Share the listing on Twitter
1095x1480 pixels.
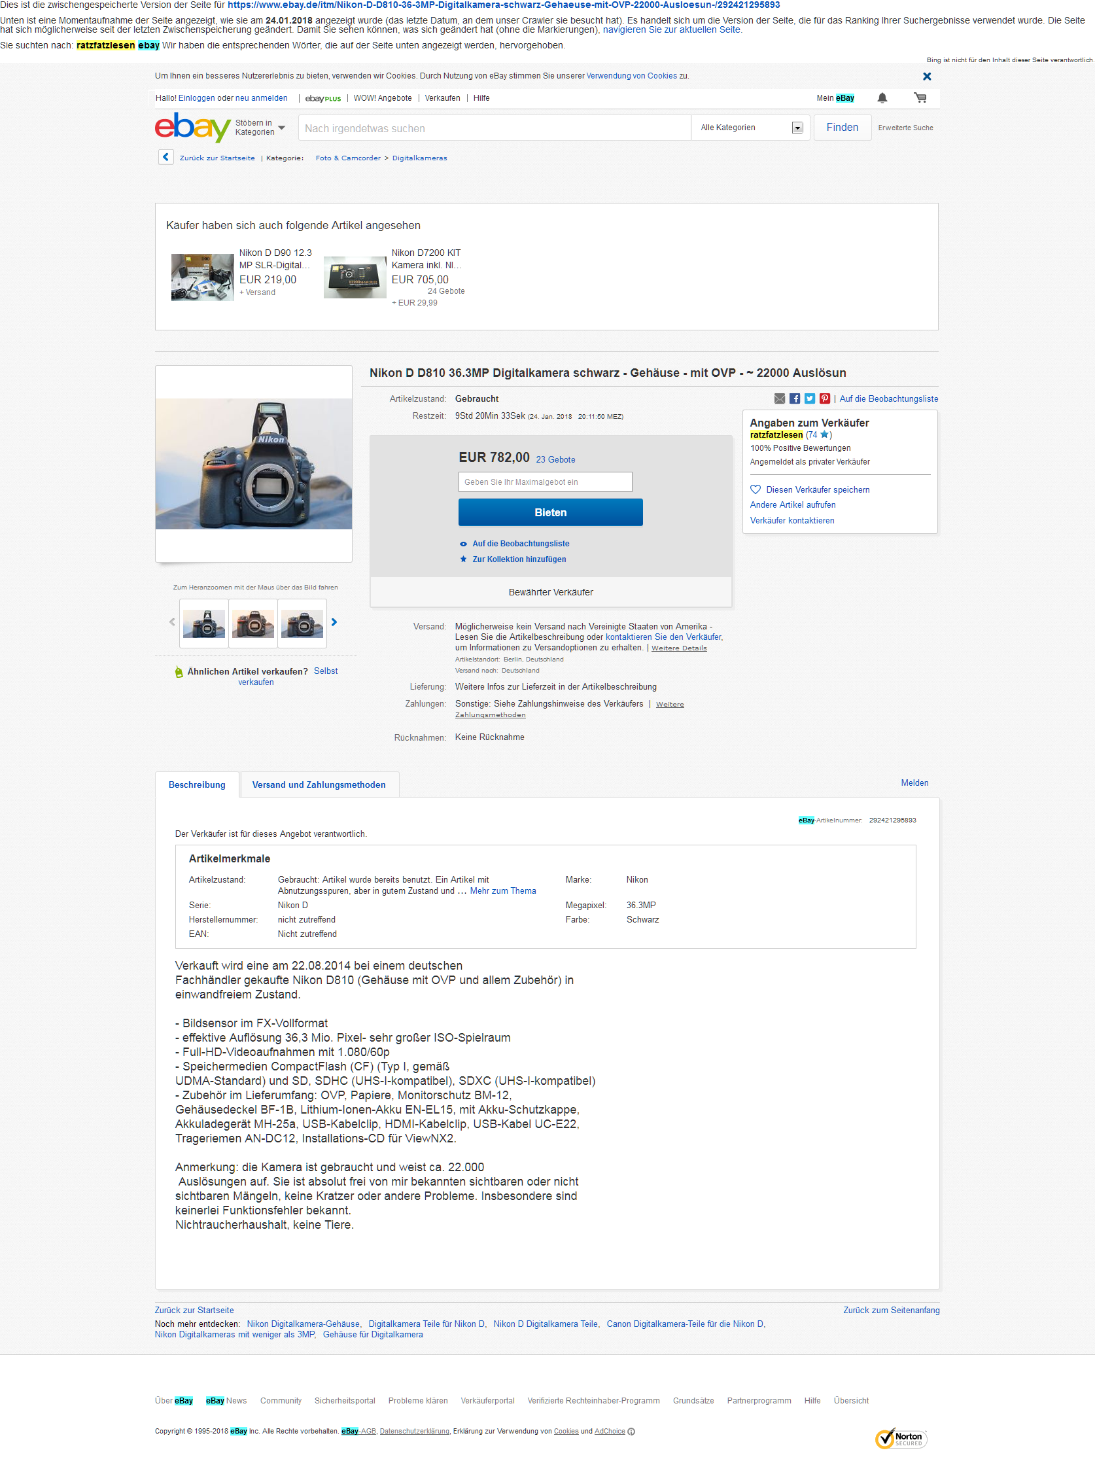click(x=809, y=398)
